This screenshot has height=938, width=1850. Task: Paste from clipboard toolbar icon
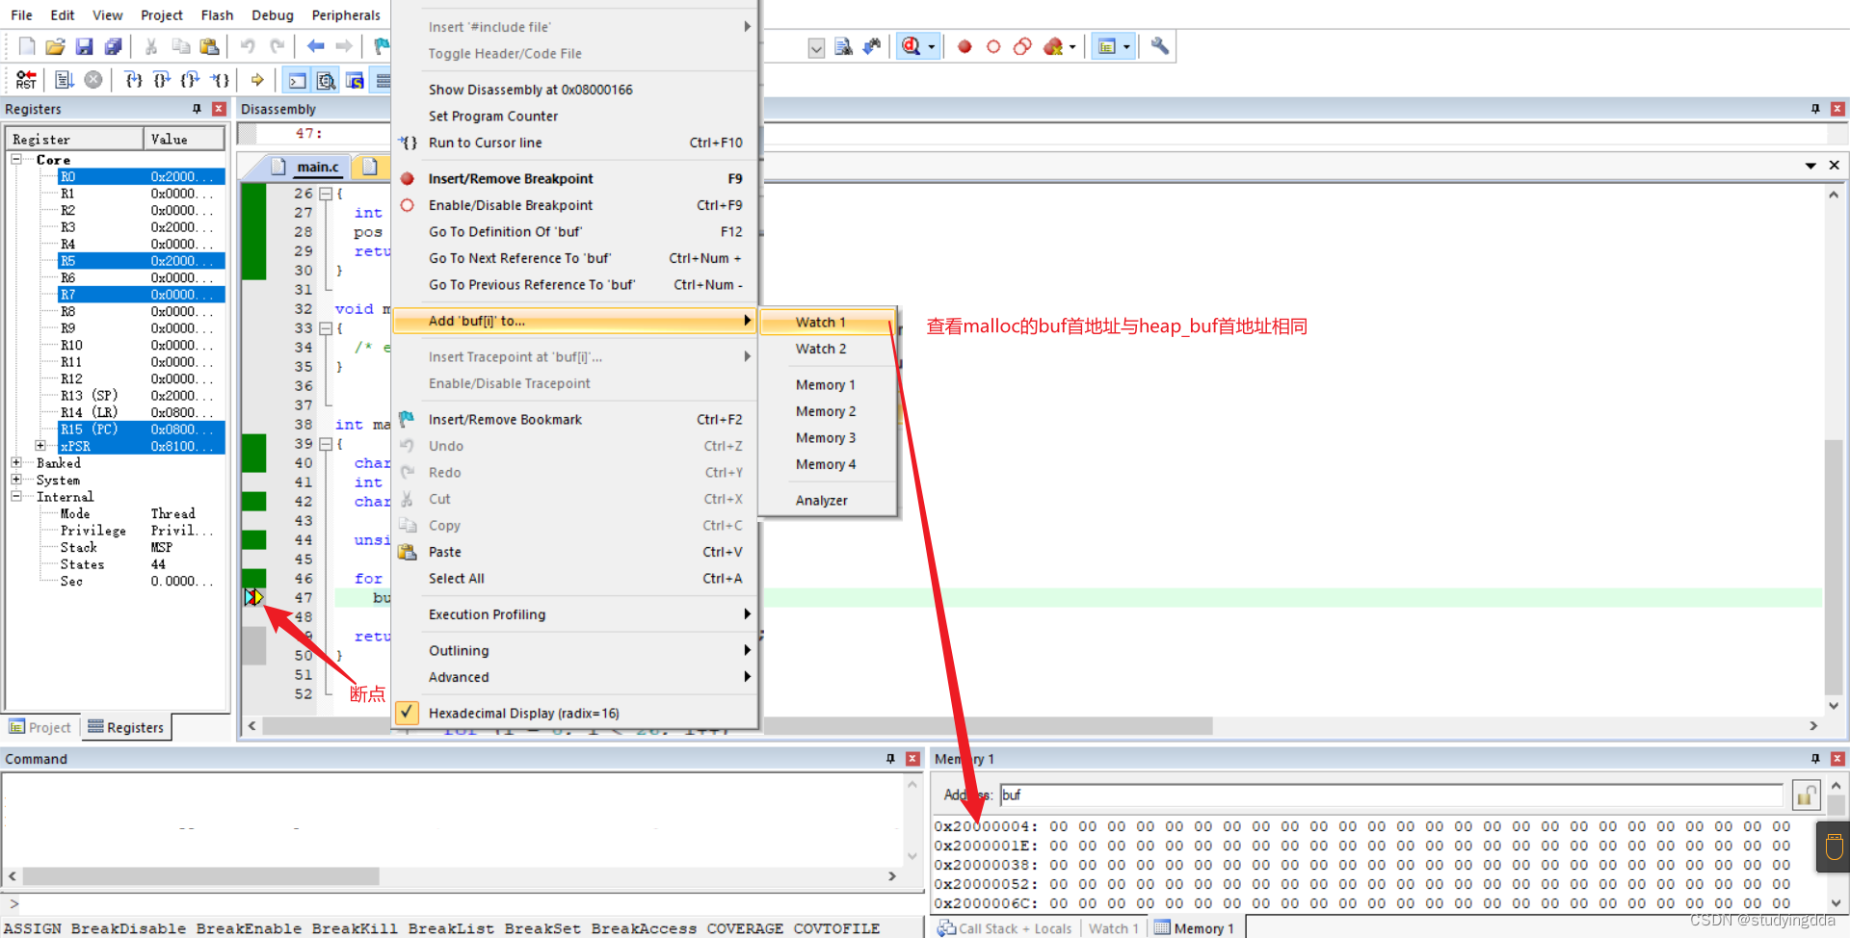pos(209,46)
